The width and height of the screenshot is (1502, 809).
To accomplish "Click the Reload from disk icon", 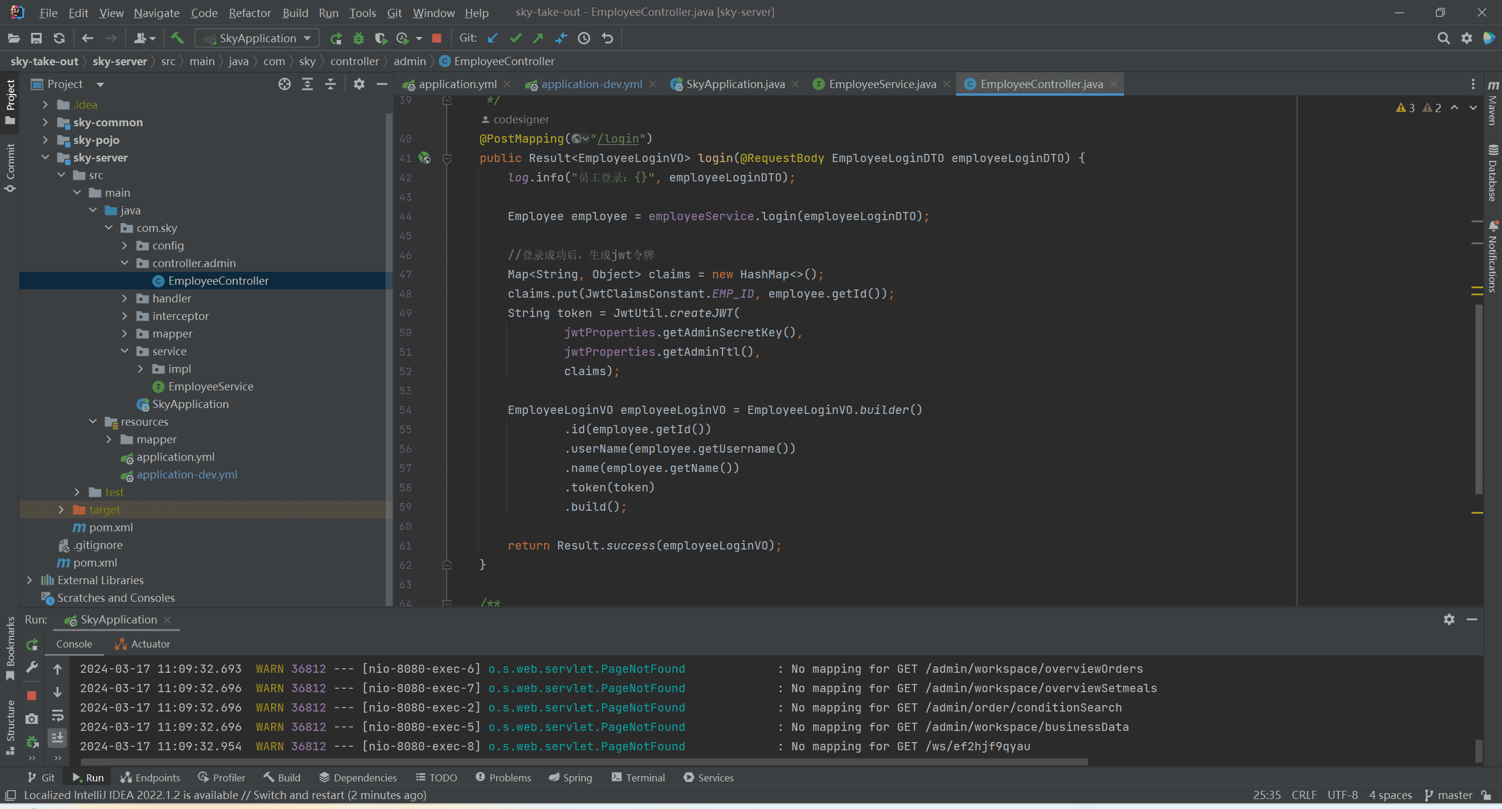I will point(59,38).
